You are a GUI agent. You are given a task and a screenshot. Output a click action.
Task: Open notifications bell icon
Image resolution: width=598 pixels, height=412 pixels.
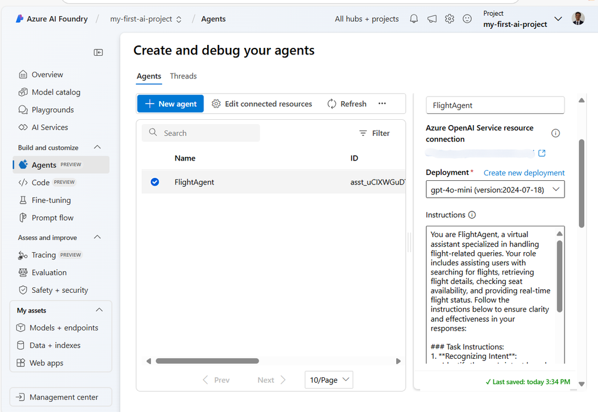point(414,19)
